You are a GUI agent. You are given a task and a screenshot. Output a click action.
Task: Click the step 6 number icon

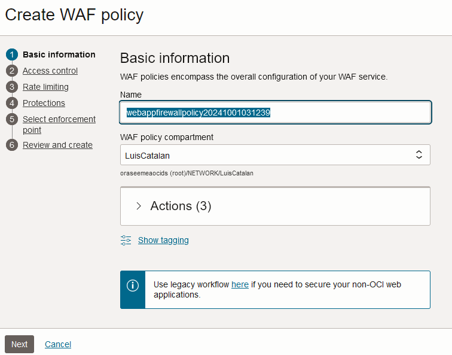[11, 145]
